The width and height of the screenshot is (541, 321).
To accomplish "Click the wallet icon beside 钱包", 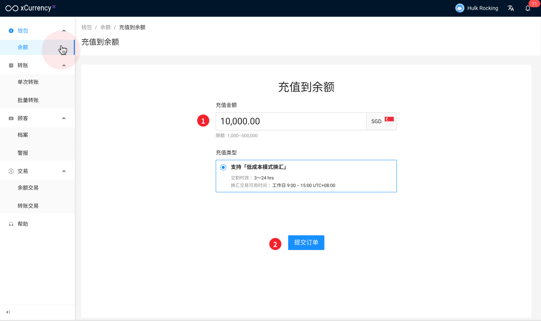I will pyautogui.click(x=11, y=30).
